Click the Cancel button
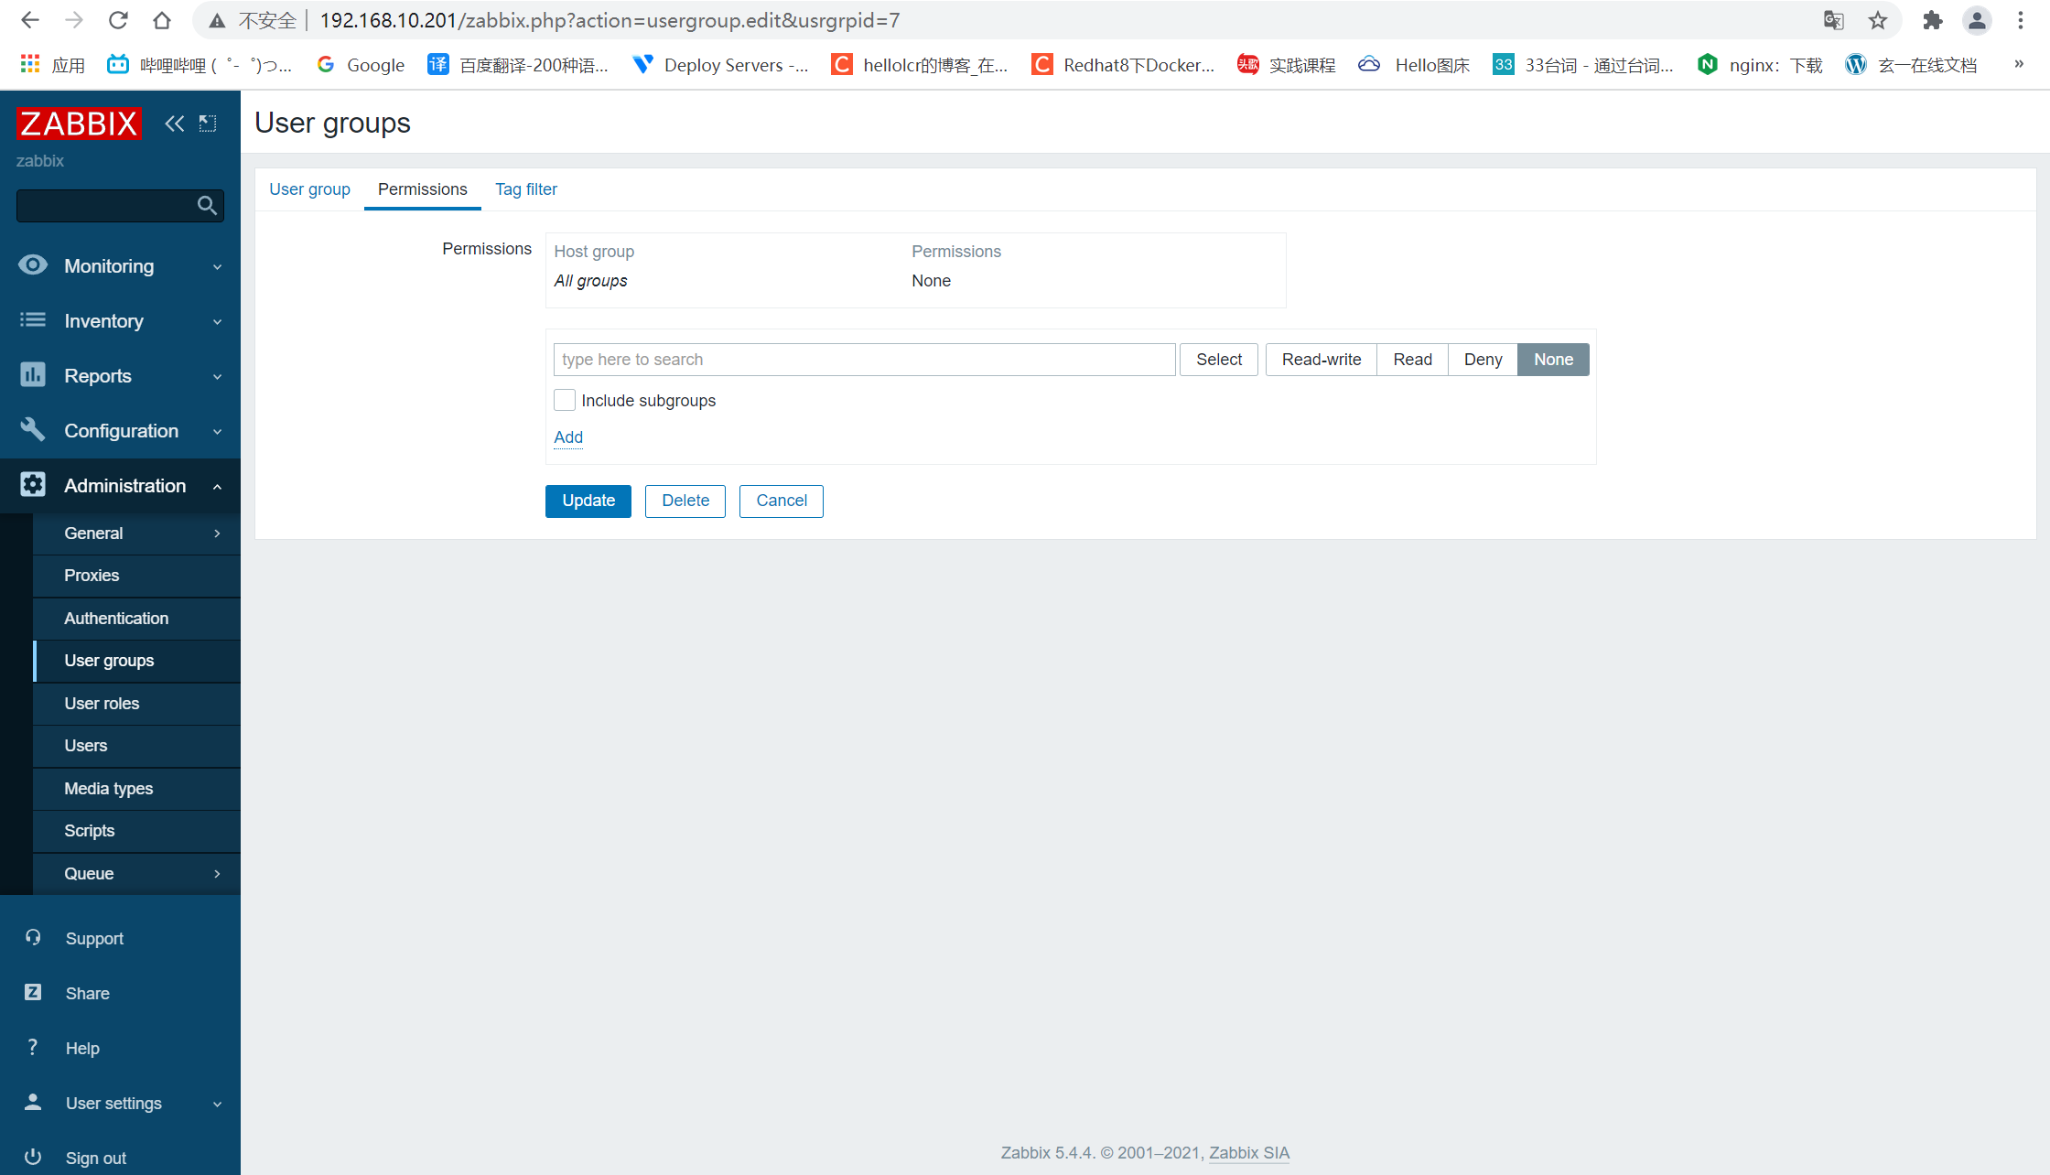 [781, 501]
